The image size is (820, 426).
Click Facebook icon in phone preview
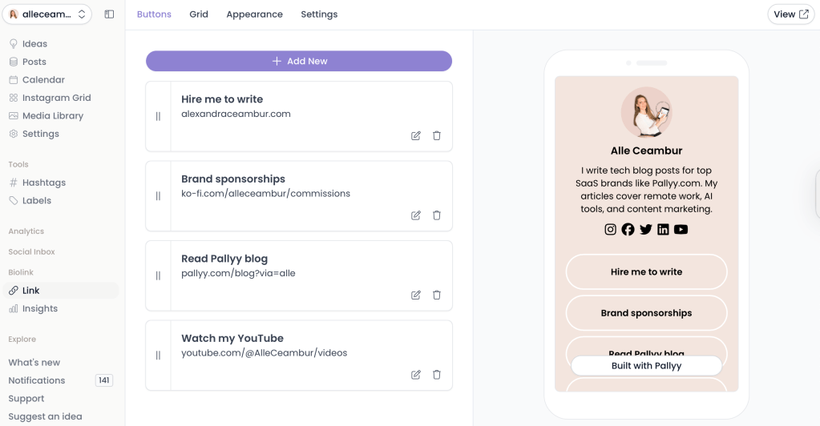coord(628,230)
